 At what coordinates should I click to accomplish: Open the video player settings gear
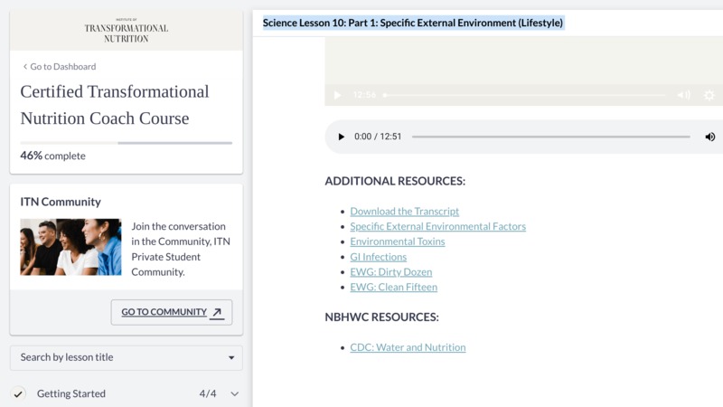pos(709,95)
